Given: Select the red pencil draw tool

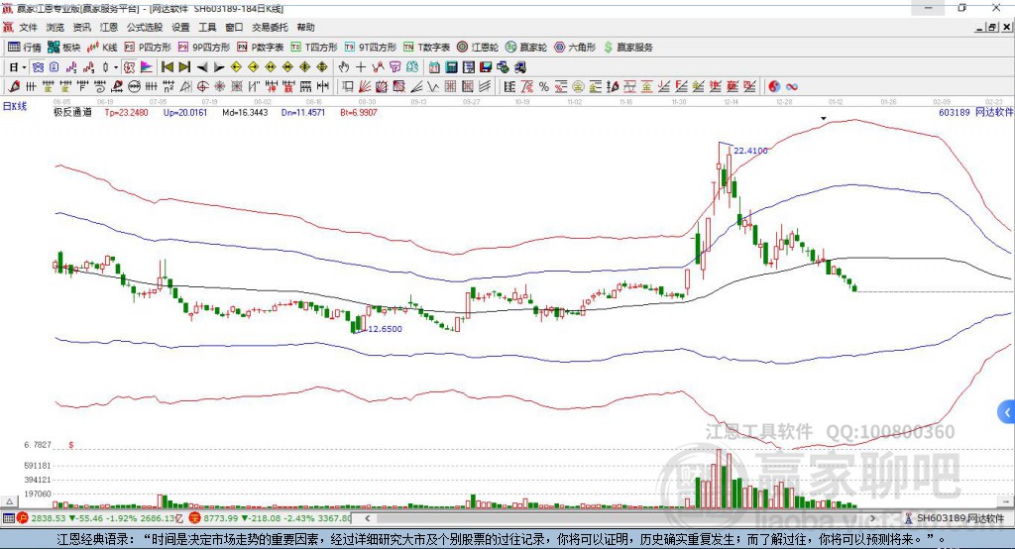Looking at the screenshot, I should [x=14, y=87].
